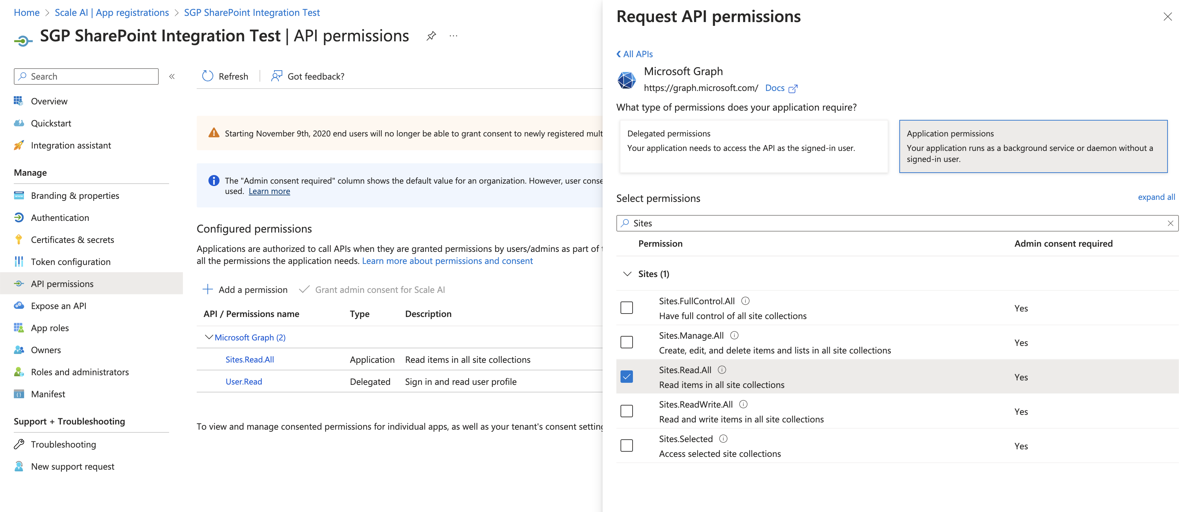The width and height of the screenshot is (1192, 512).
Task: Collapse Microsoft Graph (2) permissions group
Action: [209, 337]
